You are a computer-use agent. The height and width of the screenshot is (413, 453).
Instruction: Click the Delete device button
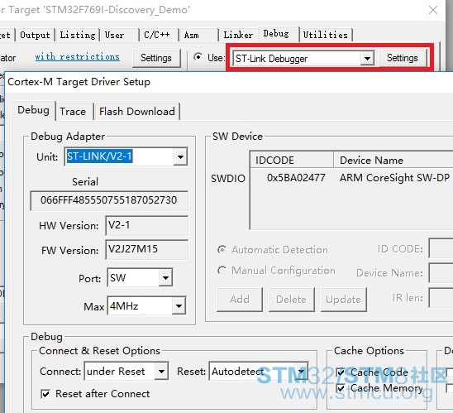tap(292, 300)
